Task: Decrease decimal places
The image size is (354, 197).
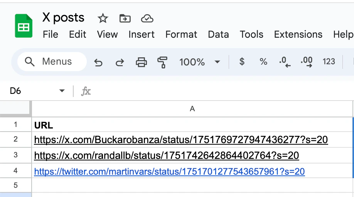Action: pos(285,62)
